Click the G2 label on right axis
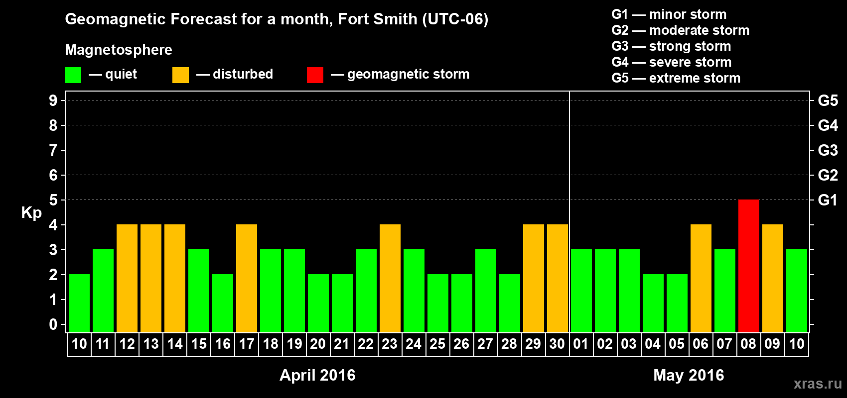Viewport: 847px width, 398px height. pos(828,175)
